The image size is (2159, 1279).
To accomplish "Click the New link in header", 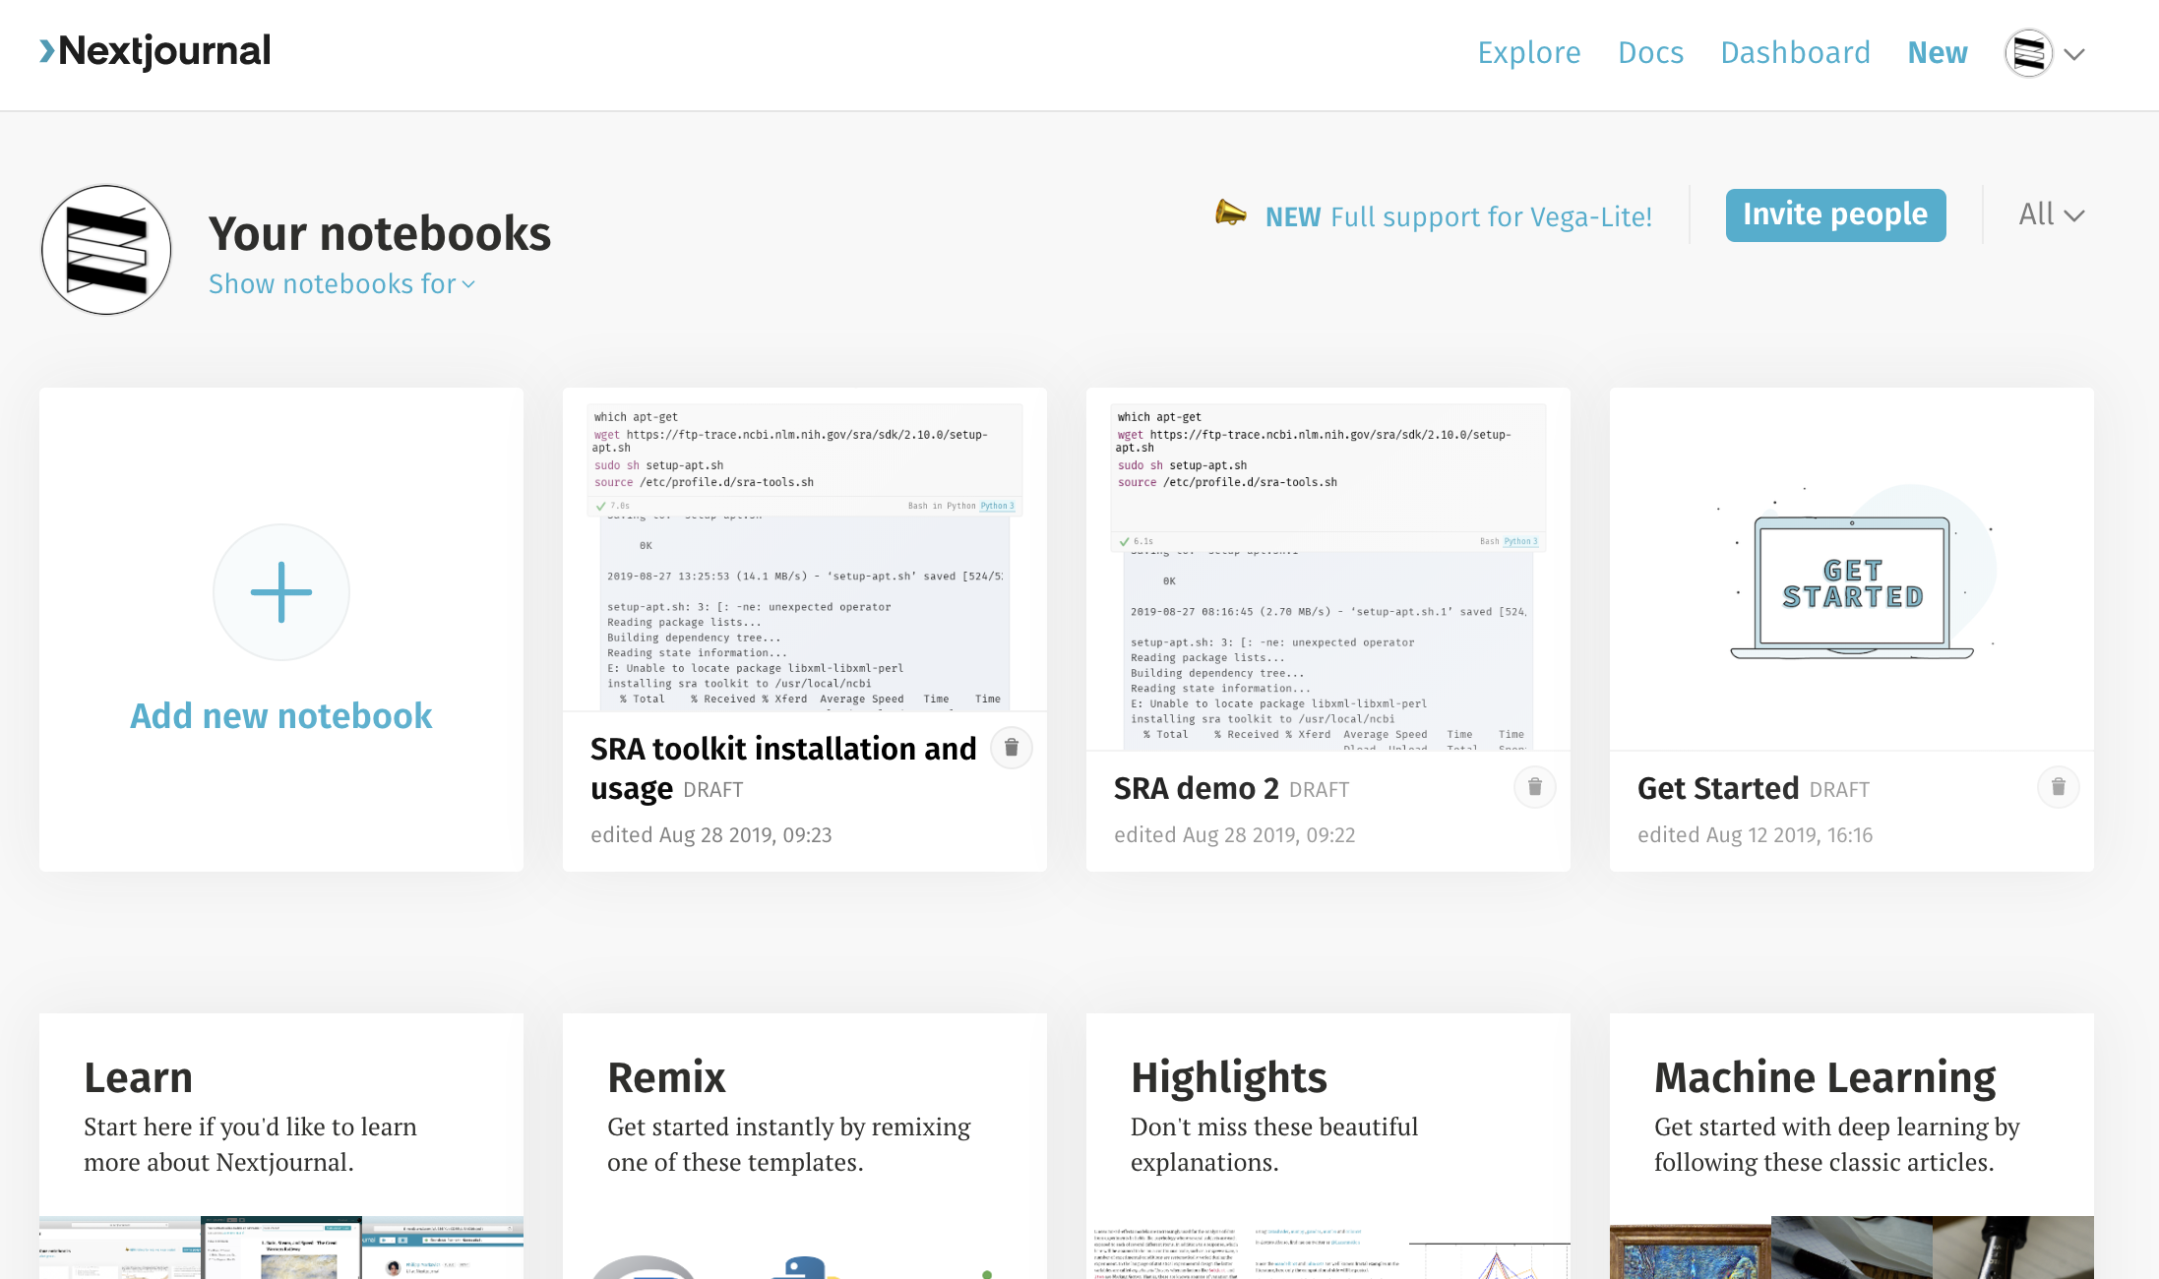I will click(x=1937, y=52).
